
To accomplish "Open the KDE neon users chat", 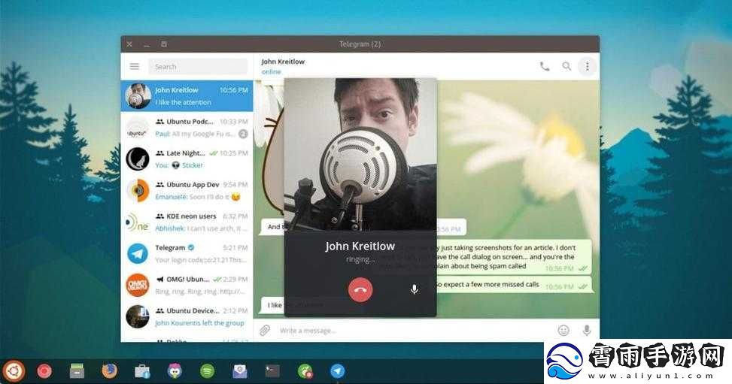I will coord(187,222).
